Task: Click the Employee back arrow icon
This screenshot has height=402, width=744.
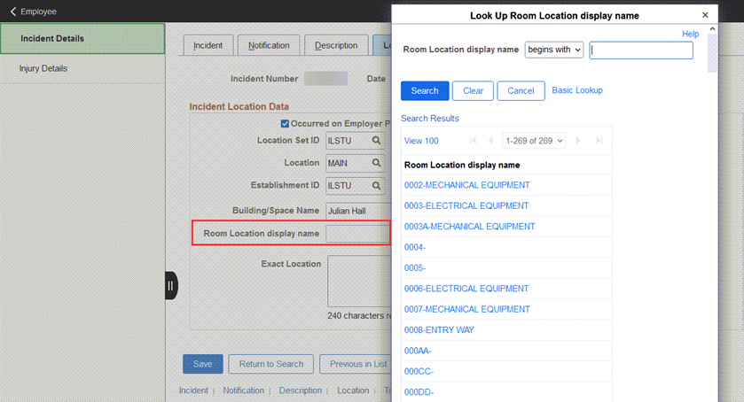Action: tap(12, 12)
